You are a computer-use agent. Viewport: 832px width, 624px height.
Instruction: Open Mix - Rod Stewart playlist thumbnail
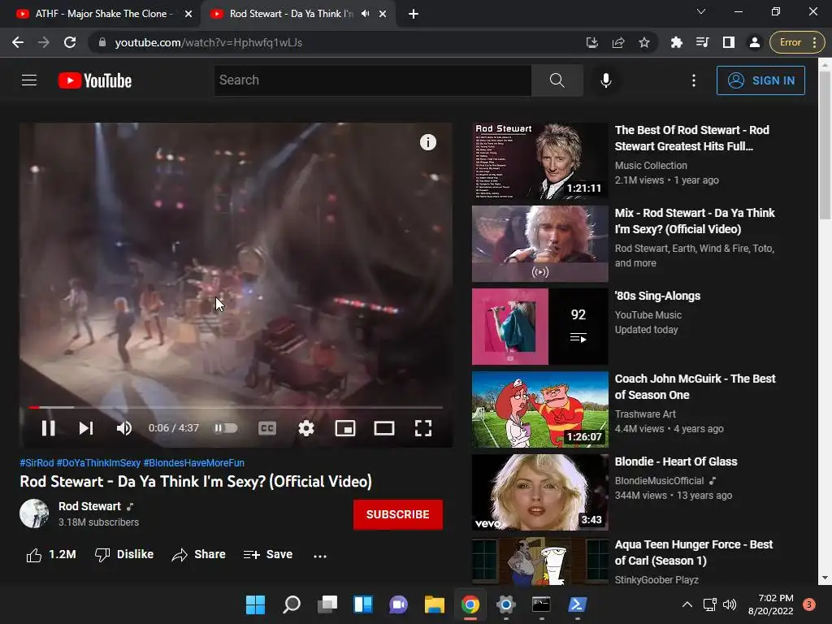coord(540,244)
